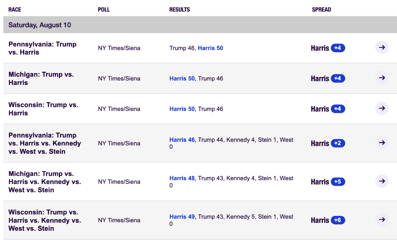The height and width of the screenshot is (240, 397).
Task: Click arrow for Wisconsin five-way race row
Action: pos(382,220)
